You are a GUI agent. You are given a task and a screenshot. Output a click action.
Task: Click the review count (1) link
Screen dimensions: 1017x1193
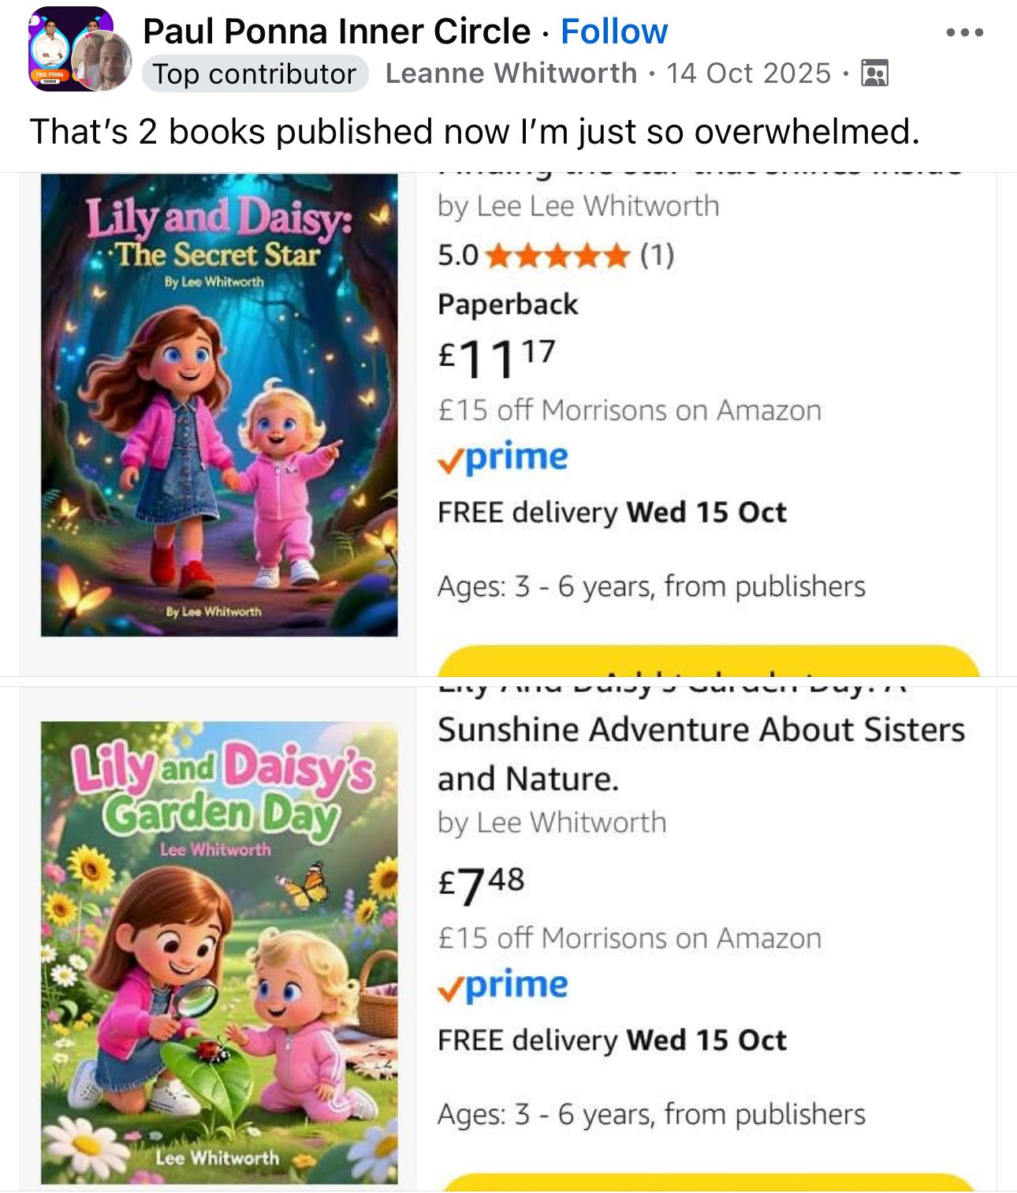(x=657, y=256)
